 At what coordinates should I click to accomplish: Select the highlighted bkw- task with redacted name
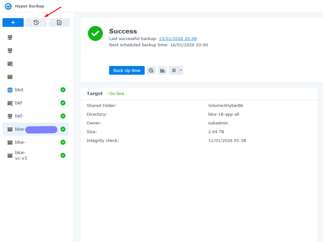(x=36, y=129)
